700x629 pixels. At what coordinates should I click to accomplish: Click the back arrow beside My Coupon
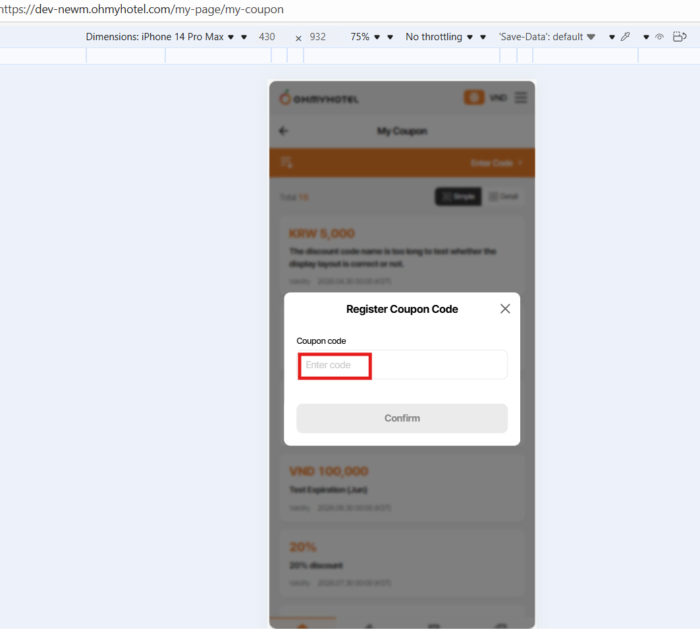point(283,131)
